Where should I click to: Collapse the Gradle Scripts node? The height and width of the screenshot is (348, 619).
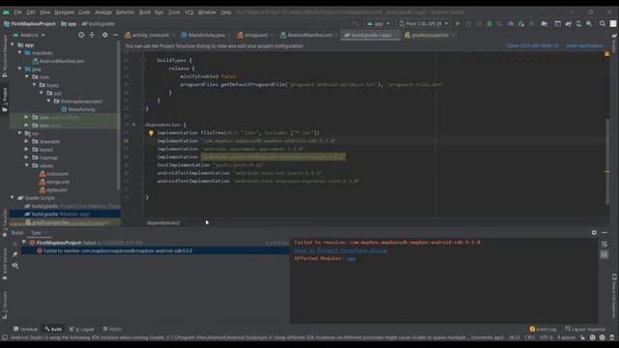(x=13, y=197)
